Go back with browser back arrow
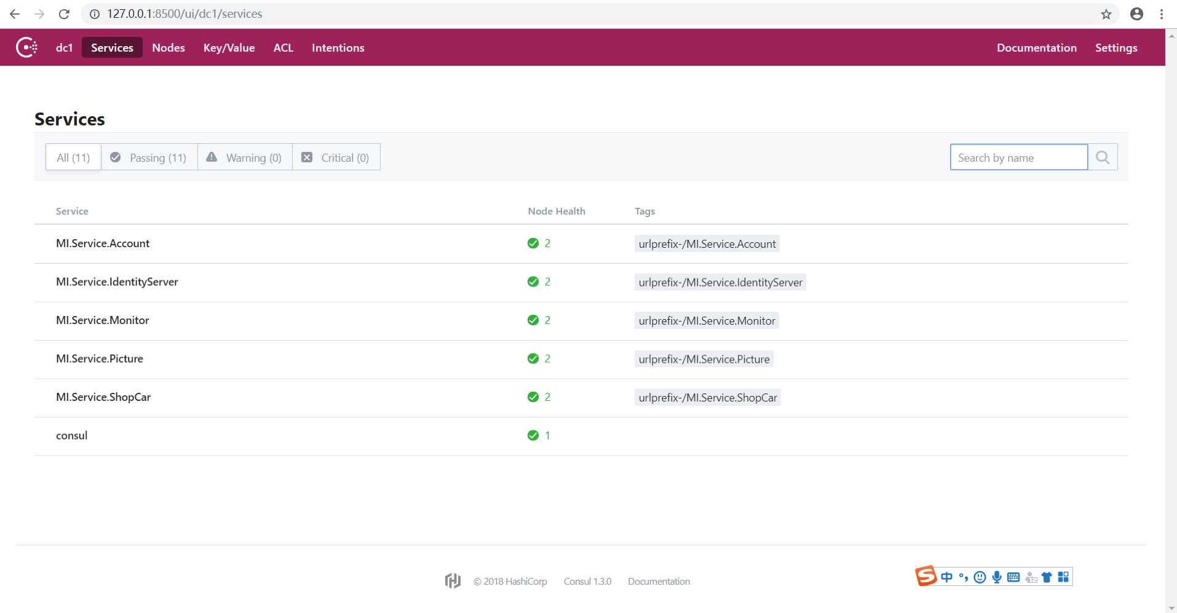 pyautogui.click(x=15, y=14)
